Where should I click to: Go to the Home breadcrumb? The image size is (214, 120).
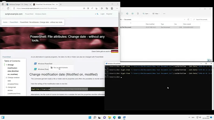(x=5, y=22)
